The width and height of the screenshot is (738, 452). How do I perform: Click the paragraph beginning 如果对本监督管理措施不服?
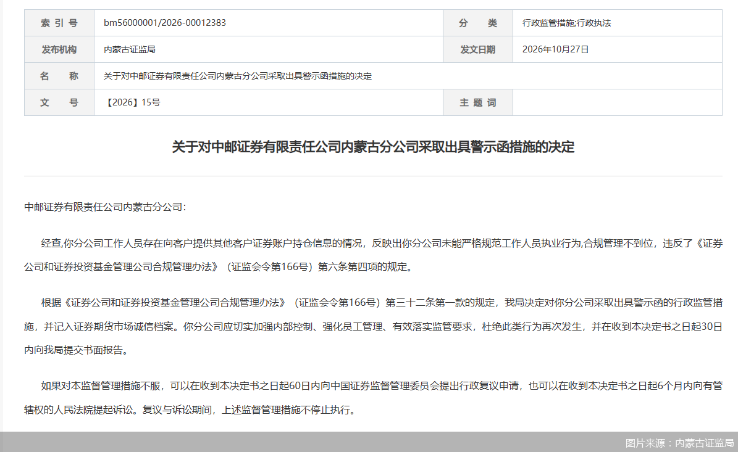tap(373, 398)
